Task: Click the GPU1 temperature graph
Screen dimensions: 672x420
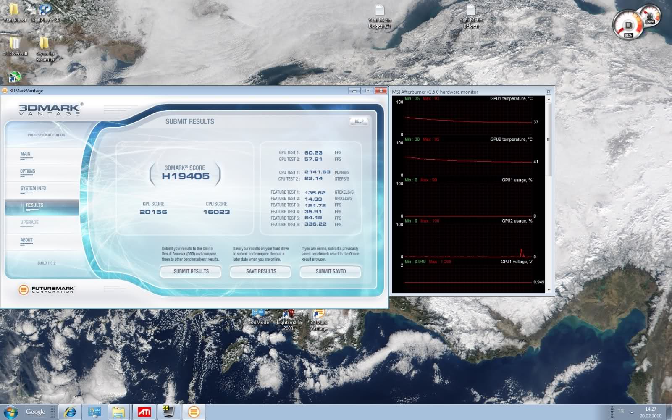Action: [468, 117]
